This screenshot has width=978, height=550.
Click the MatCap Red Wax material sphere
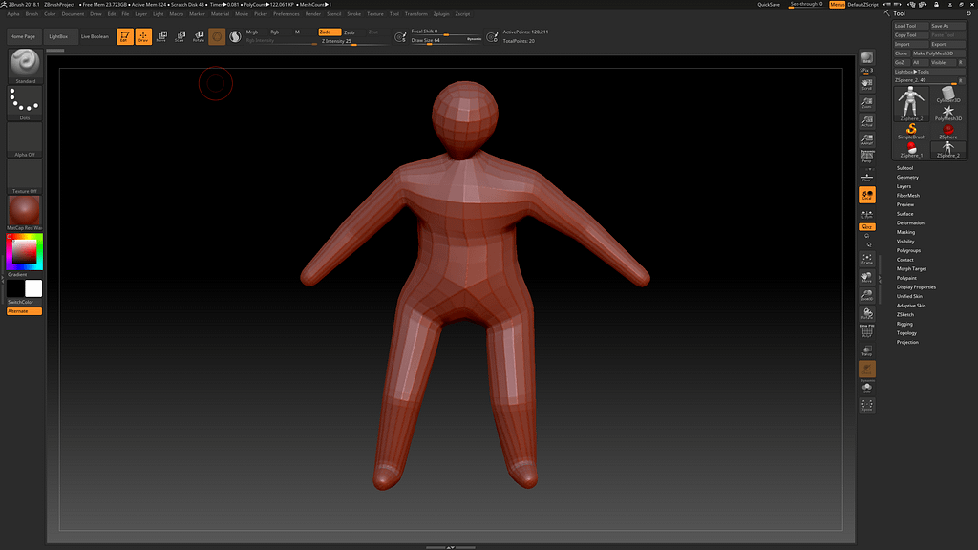pos(25,211)
